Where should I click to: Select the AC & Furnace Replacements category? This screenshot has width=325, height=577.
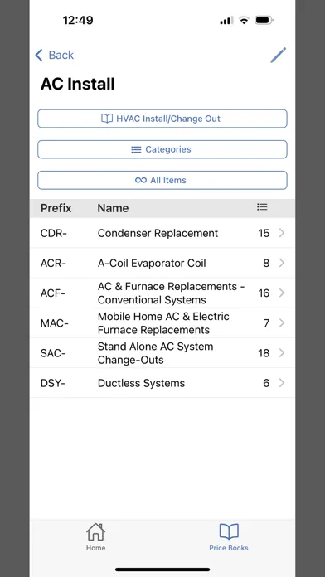click(x=162, y=293)
